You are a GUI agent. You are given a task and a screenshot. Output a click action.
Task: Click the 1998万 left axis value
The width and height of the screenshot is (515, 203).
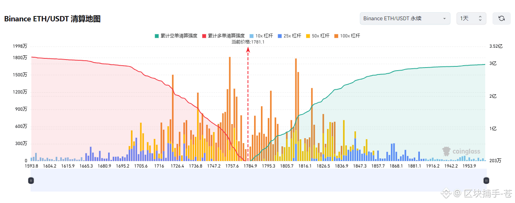click(x=20, y=46)
